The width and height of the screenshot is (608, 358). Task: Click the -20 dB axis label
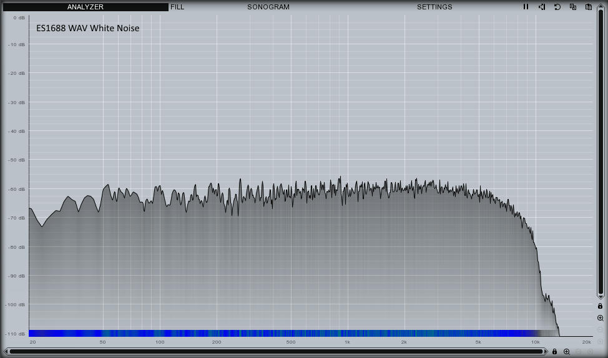16,73
